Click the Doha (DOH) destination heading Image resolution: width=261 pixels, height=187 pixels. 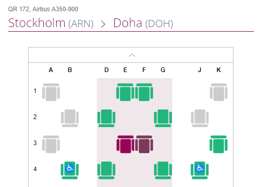[143, 23]
